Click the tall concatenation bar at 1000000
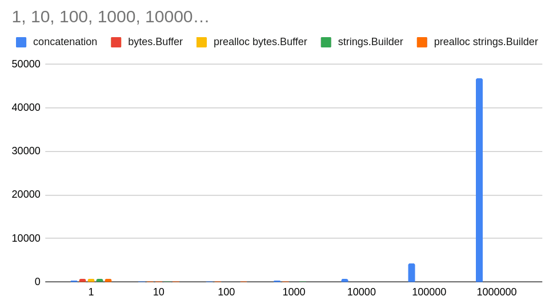This screenshot has height=304, width=553. click(479, 180)
